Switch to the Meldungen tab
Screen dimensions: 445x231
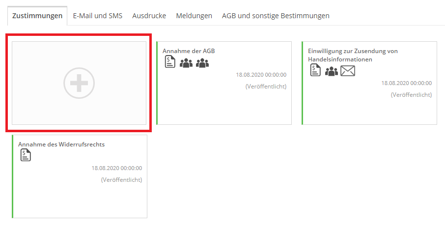pyautogui.click(x=194, y=16)
